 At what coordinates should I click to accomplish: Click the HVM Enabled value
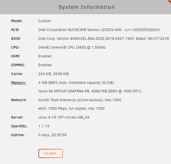coord(45,56)
